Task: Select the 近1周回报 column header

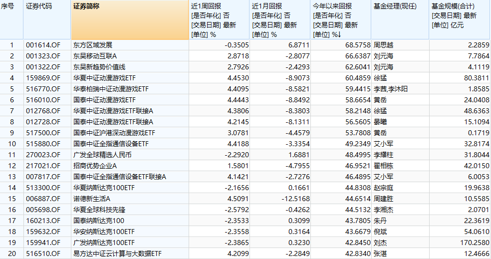Action: 219,20
